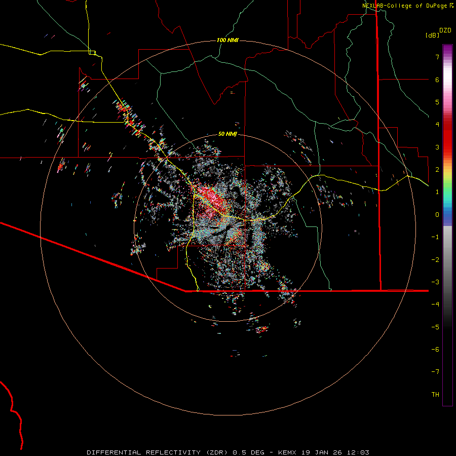Click the colorbar value -2 label
Image resolution: width=456 pixels, height=456 pixels.
(435, 259)
